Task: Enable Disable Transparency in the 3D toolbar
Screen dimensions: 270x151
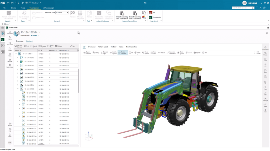Action: coord(123,52)
